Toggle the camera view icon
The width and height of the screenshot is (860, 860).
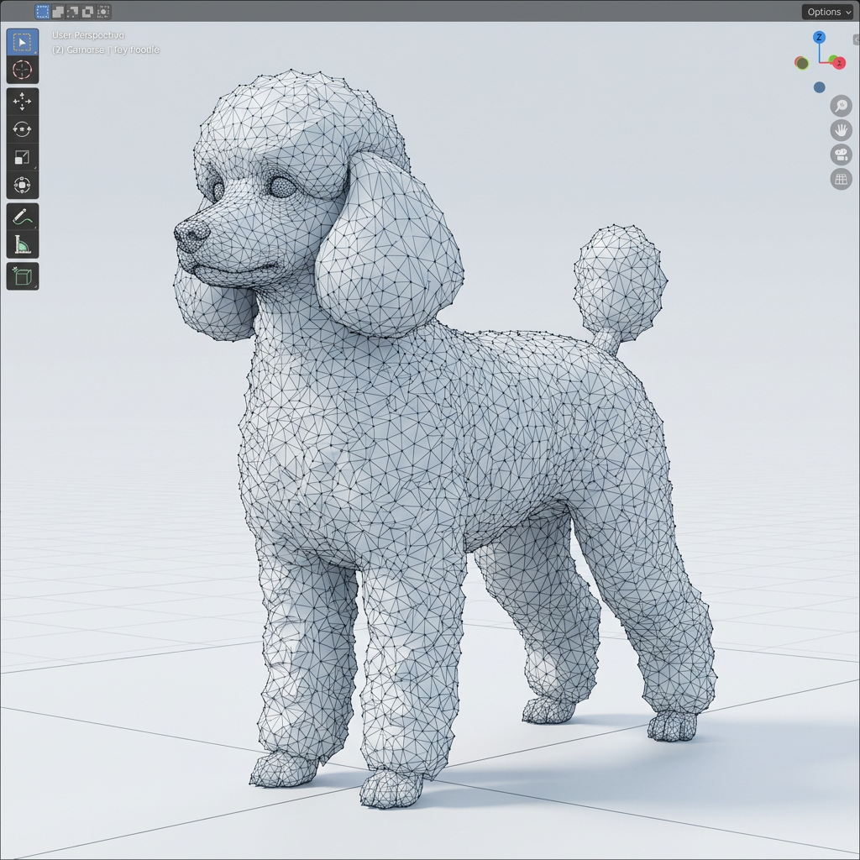coord(841,155)
